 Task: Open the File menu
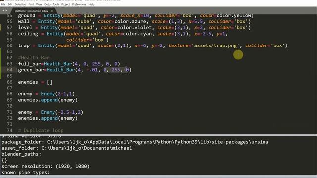(x=3, y=4)
